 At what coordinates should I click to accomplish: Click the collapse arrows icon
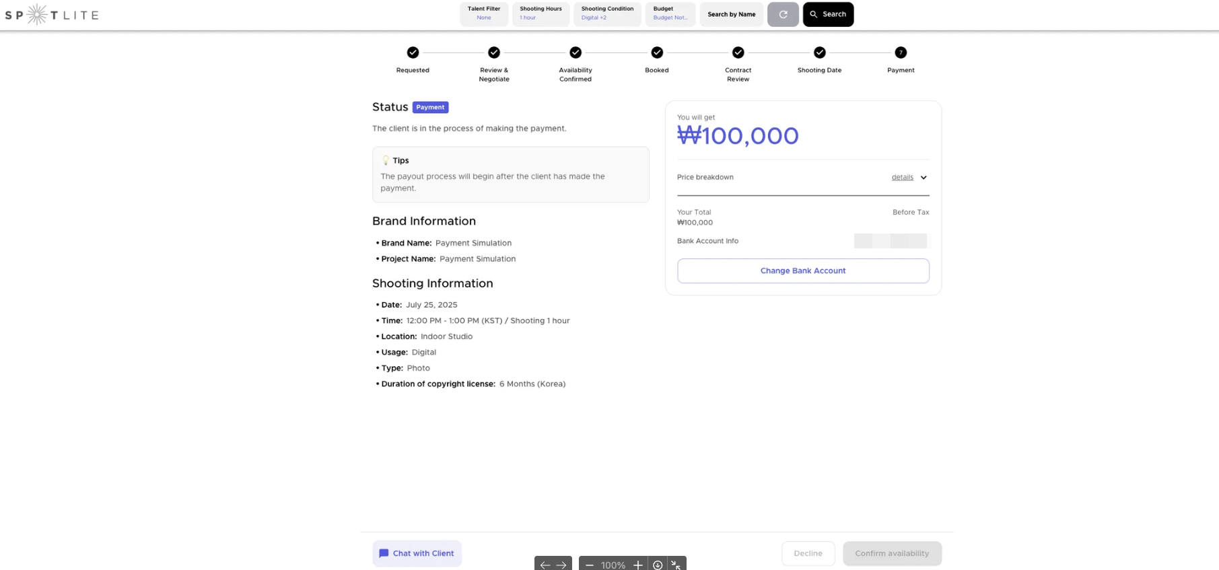coord(676,565)
